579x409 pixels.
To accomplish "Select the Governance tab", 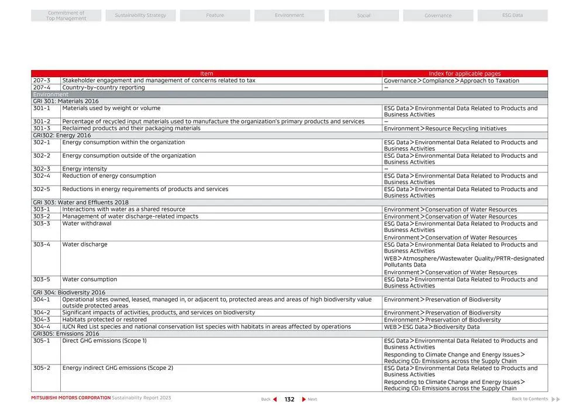I will [438, 15].
